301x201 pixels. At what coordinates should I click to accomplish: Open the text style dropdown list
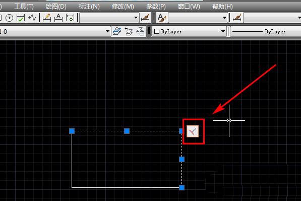[x=198, y=18]
